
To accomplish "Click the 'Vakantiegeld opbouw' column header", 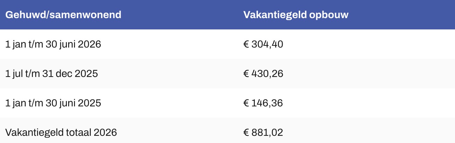I will [x=296, y=15].
